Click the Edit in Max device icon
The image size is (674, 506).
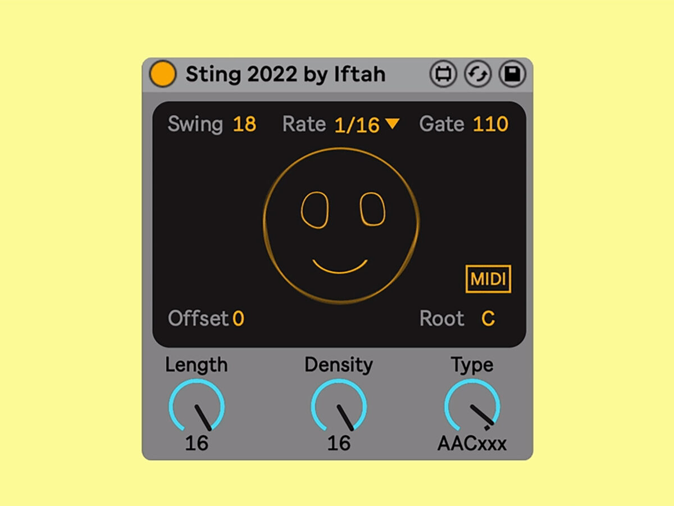[443, 74]
